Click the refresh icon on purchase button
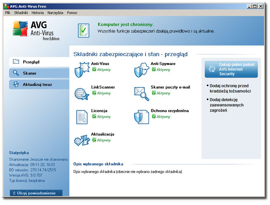Viewport: 270px width, 205px height. [x=212, y=69]
